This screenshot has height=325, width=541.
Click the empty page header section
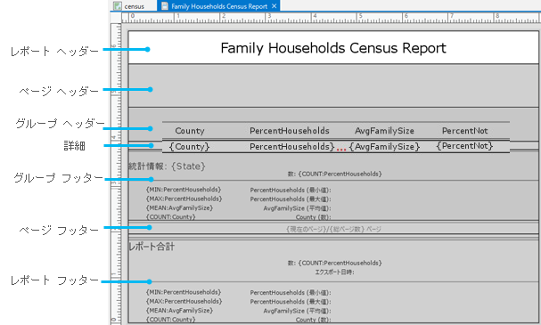pos(333,85)
